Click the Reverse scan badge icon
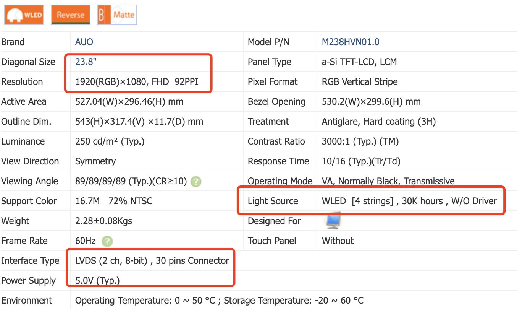The width and height of the screenshot is (517, 309). (x=71, y=15)
